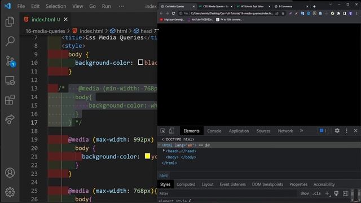Open the YouTube bookmark
The image size is (361, 203).
[x=201, y=20]
